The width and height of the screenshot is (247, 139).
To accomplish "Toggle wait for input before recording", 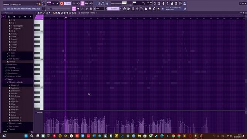I will tap(78, 3).
